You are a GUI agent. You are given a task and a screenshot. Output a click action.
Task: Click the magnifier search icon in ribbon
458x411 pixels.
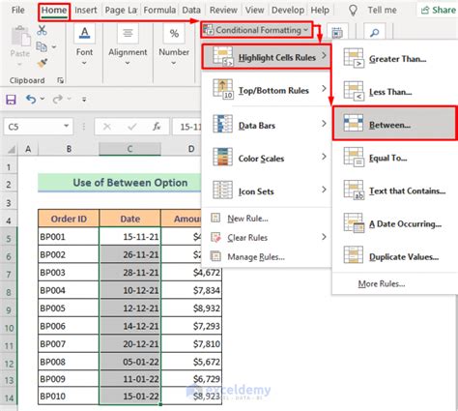[x=374, y=33]
